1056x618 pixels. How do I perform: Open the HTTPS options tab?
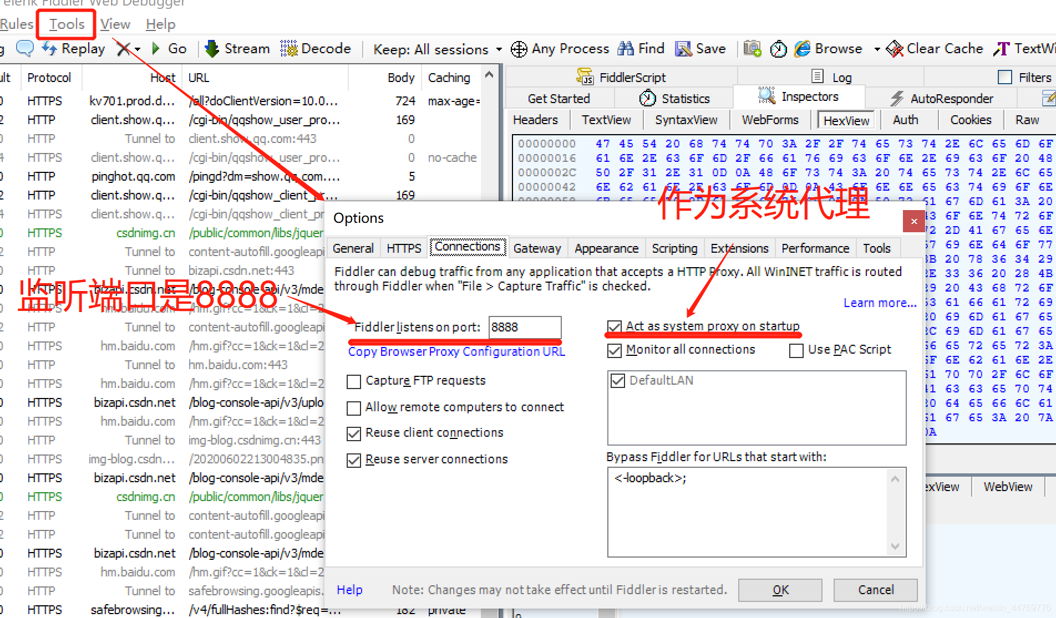[404, 248]
